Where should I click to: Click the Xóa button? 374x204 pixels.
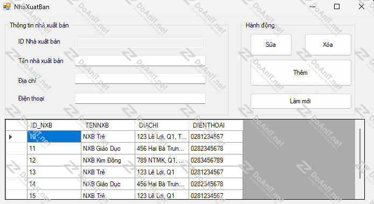tap(328, 45)
